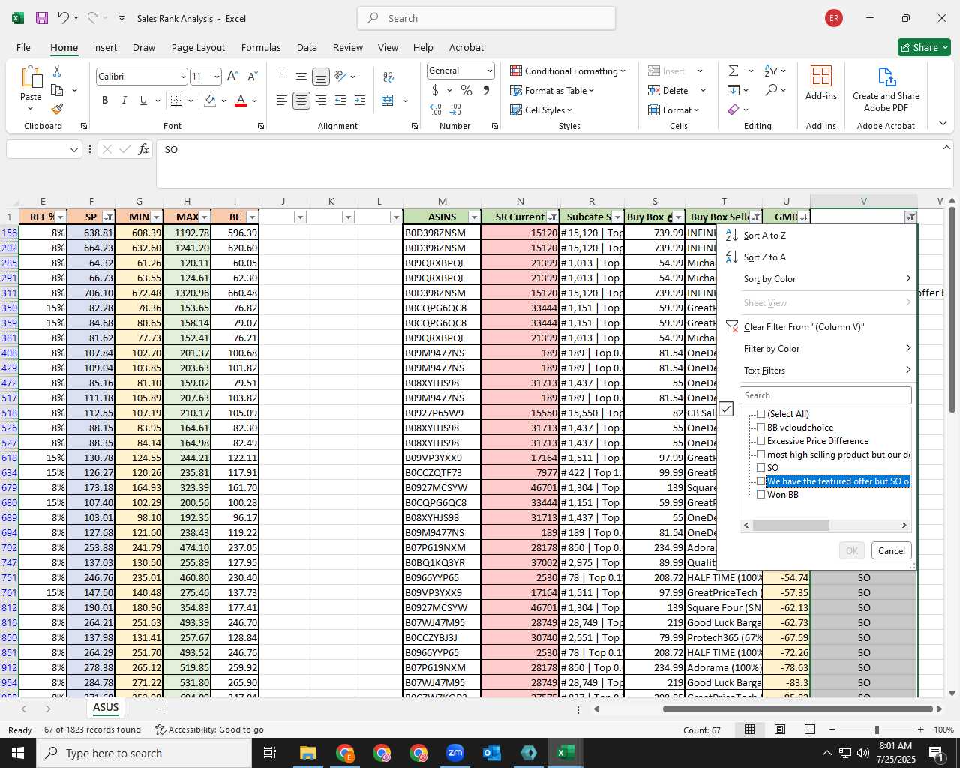
Task: Open Find & Select magnifier icon
Action: (771, 90)
